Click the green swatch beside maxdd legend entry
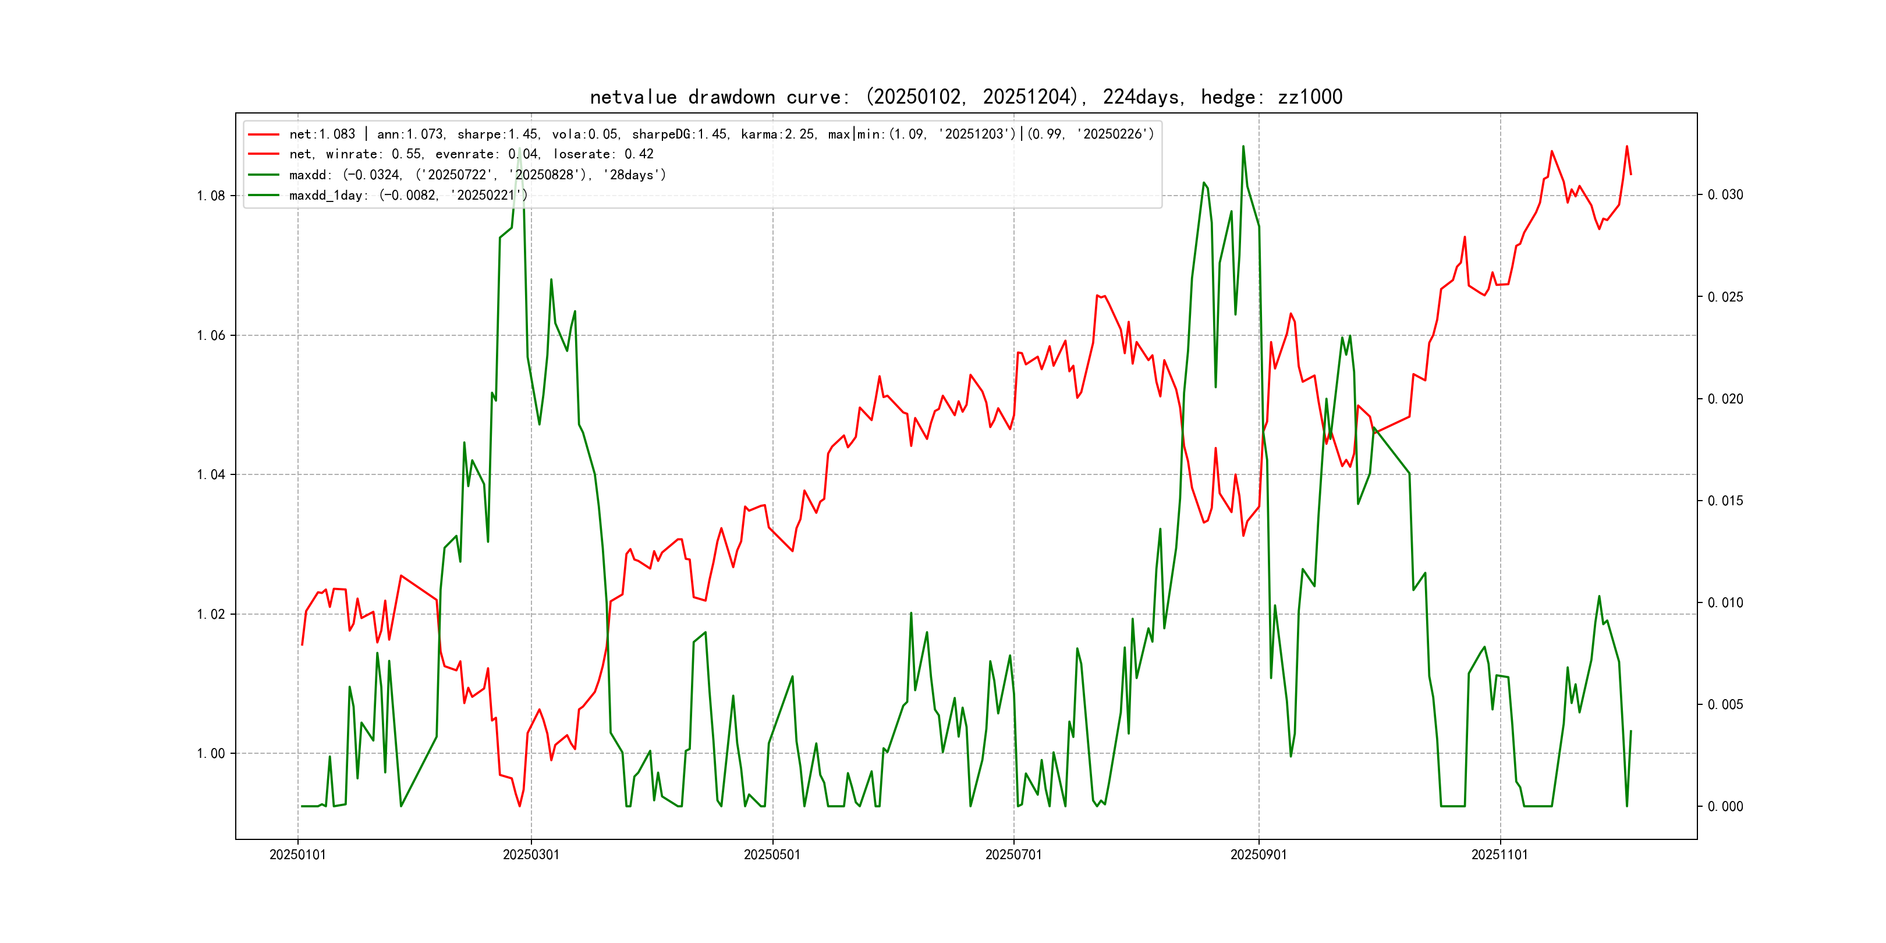The height and width of the screenshot is (943, 1886). pos(264,175)
